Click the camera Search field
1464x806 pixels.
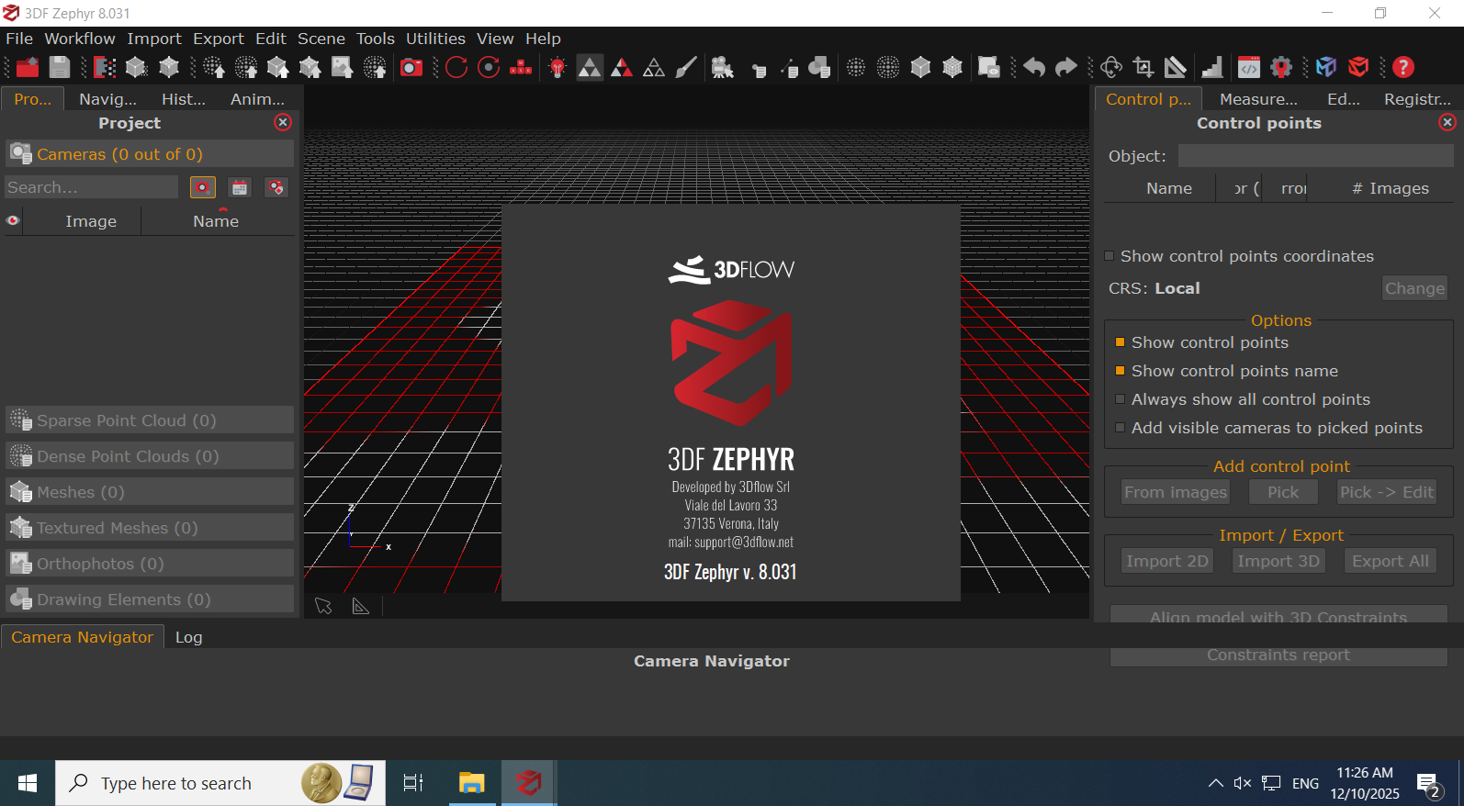pyautogui.click(x=92, y=187)
